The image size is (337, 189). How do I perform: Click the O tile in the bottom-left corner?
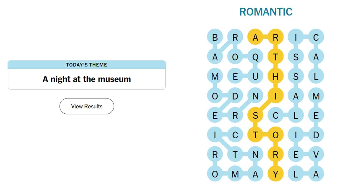click(215, 173)
